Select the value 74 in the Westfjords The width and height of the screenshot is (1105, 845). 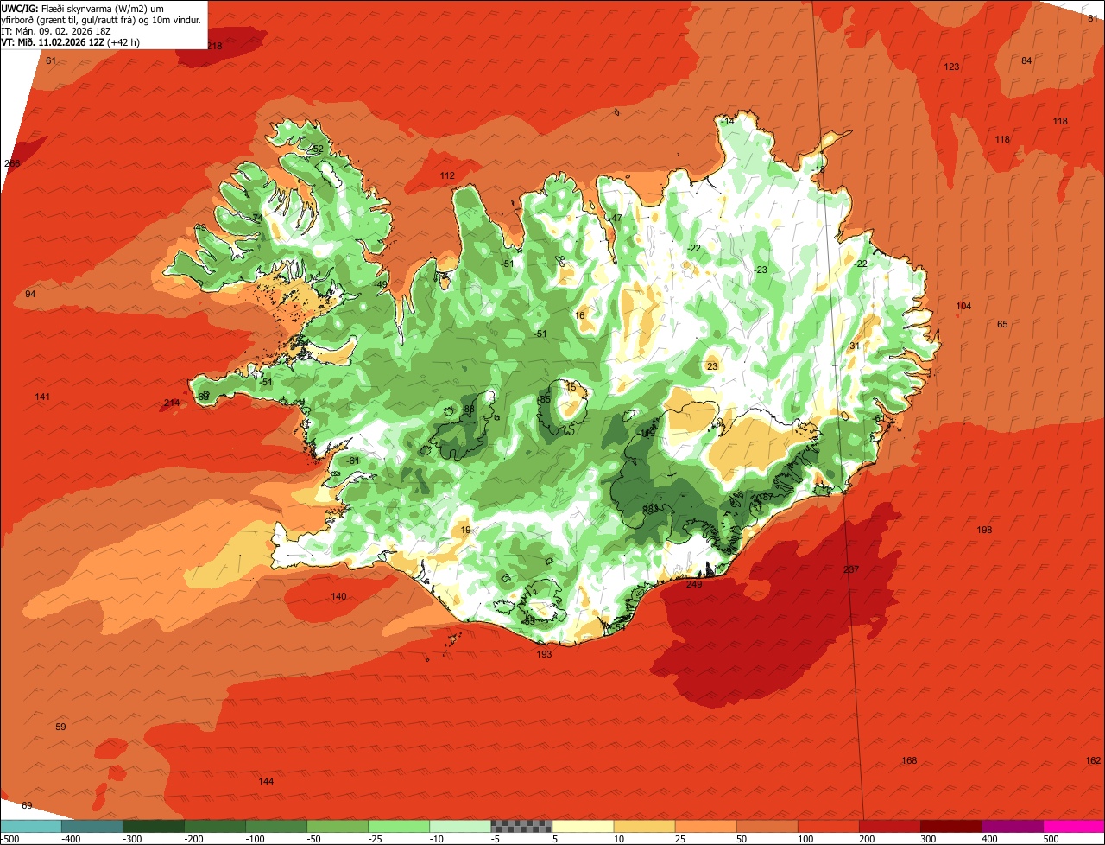coord(256,218)
